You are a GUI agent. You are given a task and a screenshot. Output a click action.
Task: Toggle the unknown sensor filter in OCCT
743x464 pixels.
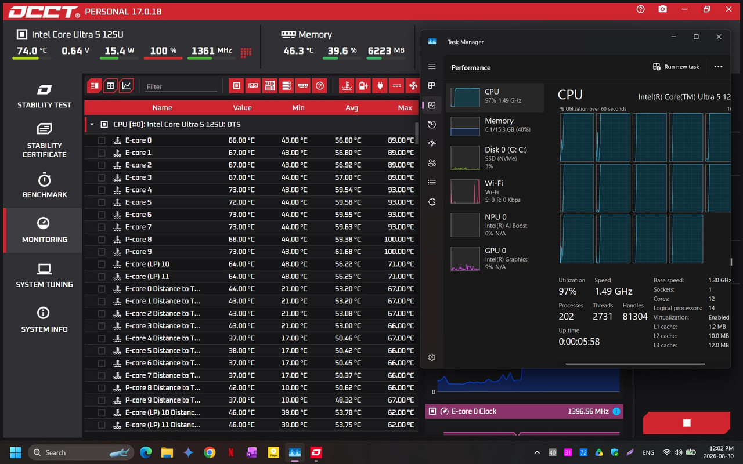pyautogui.click(x=320, y=86)
